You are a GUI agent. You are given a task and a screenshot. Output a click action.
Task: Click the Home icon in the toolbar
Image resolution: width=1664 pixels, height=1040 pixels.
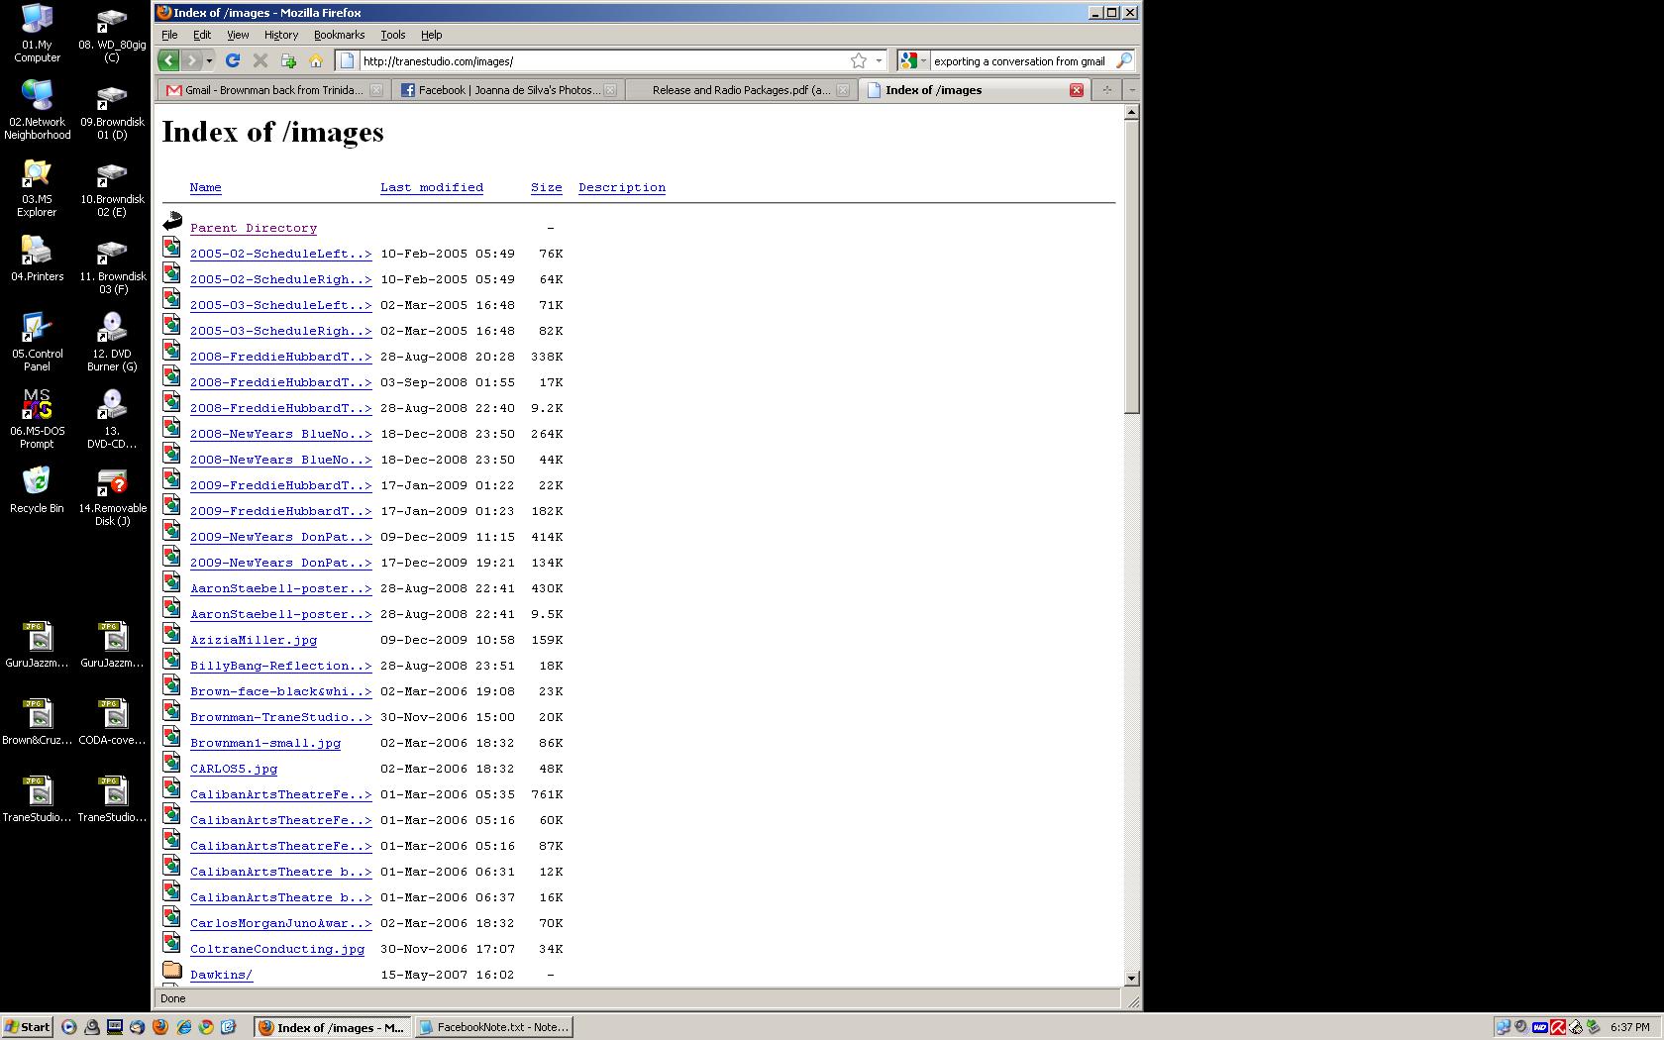316,60
